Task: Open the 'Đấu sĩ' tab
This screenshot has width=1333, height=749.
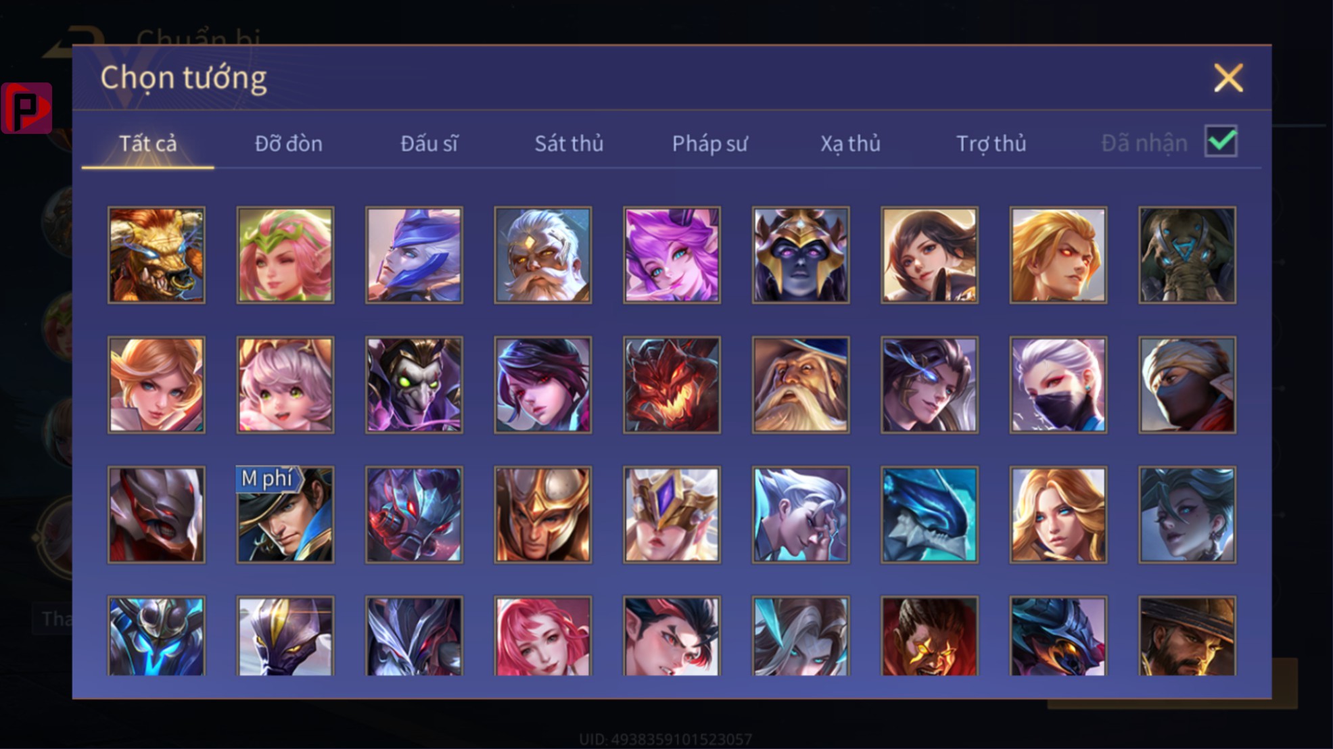Action: [429, 143]
